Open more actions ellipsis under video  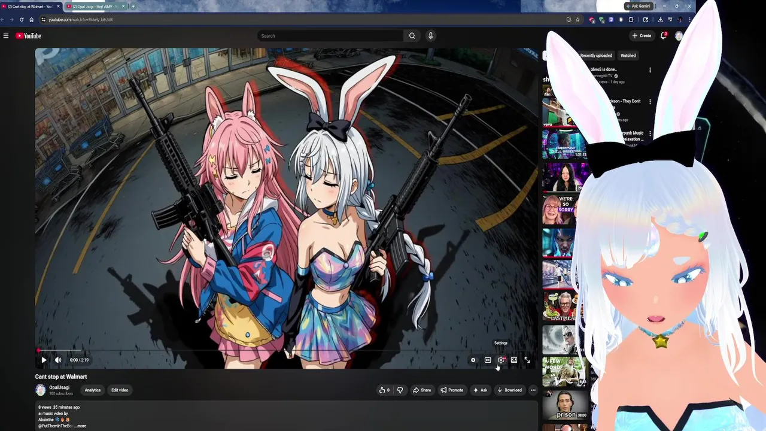(x=533, y=390)
